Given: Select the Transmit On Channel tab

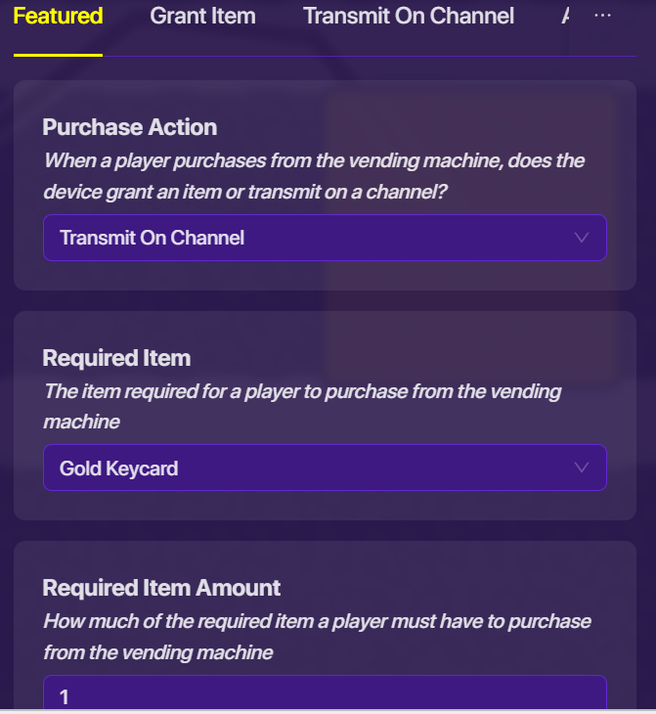Looking at the screenshot, I should coord(408,17).
